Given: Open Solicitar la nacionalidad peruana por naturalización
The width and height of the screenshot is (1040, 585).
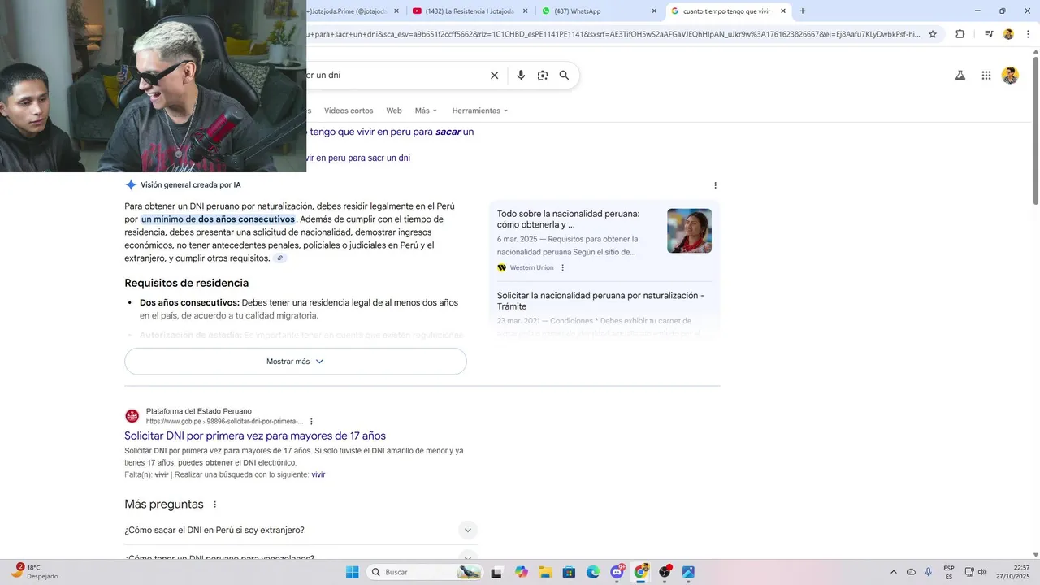Looking at the screenshot, I should click(x=600, y=301).
